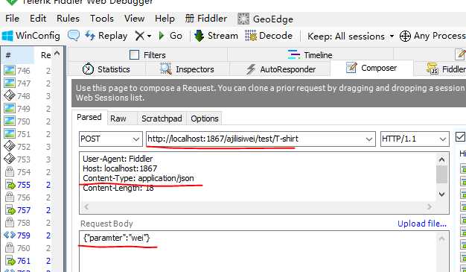Click the Any Process target icon
The width and height of the screenshot is (466, 272).
pyautogui.click(x=405, y=36)
